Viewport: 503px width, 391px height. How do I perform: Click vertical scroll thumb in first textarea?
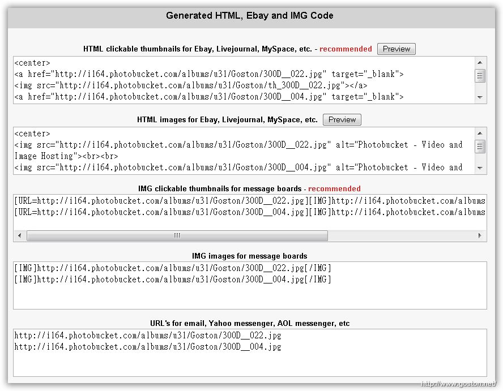click(x=480, y=76)
